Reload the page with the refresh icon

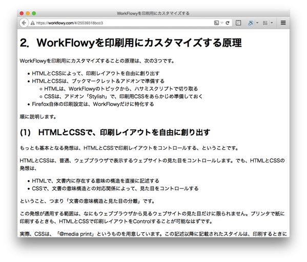(x=228, y=23)
